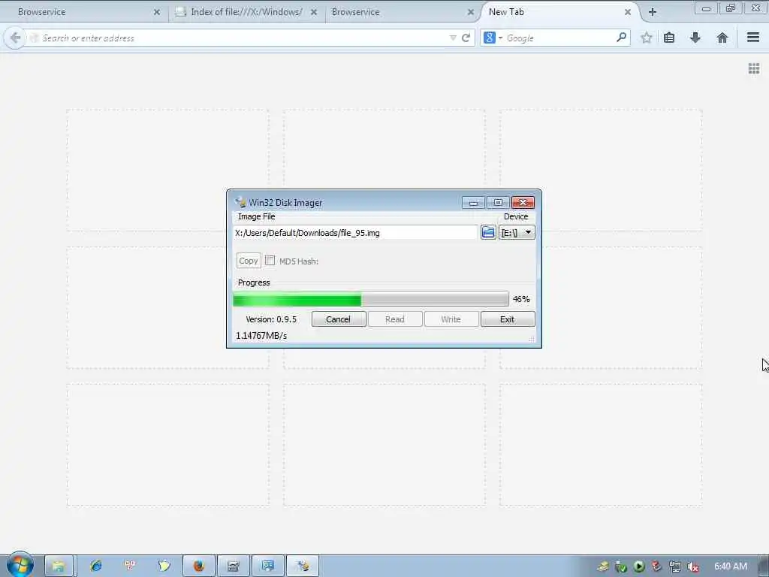Click the bookmark star icon
This screenshot has height=577, width=769.
647,38
